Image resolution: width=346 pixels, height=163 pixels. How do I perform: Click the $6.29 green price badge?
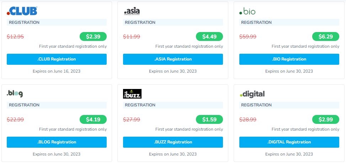[326, 36]
